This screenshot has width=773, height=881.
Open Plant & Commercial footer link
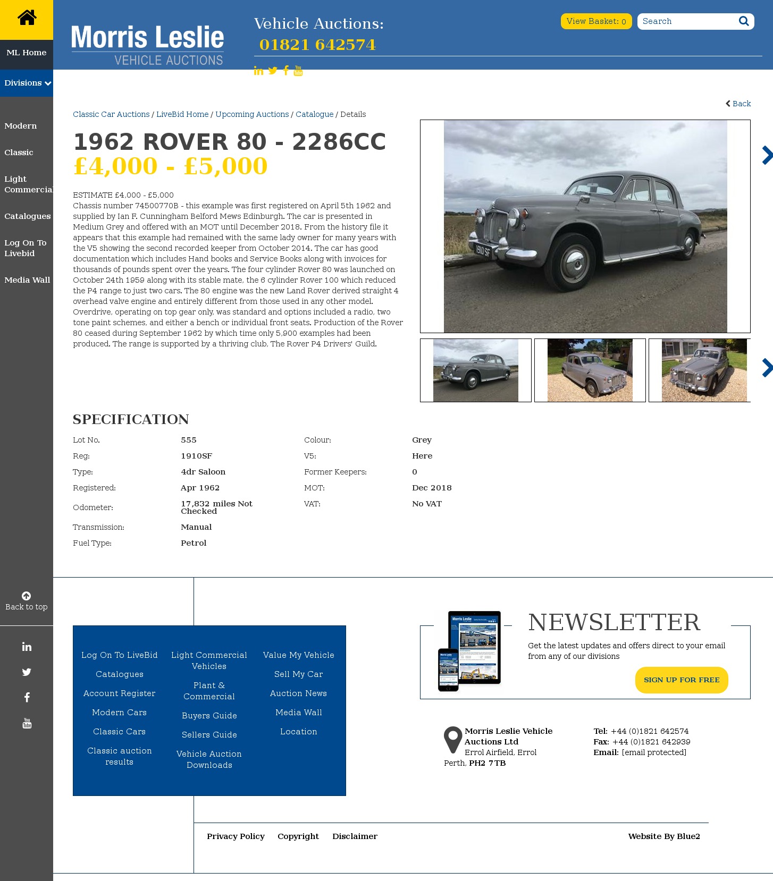click(x=209, y=691)
